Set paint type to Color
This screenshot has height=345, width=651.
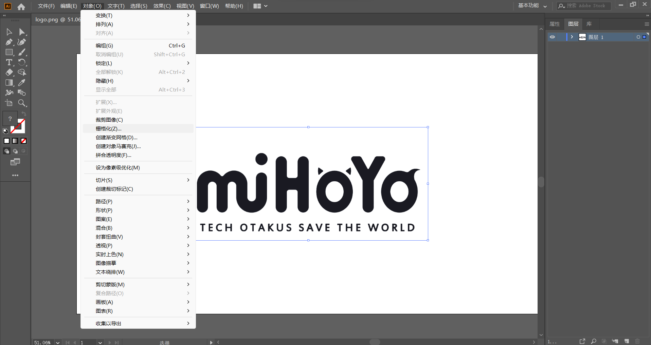[6, 141]
